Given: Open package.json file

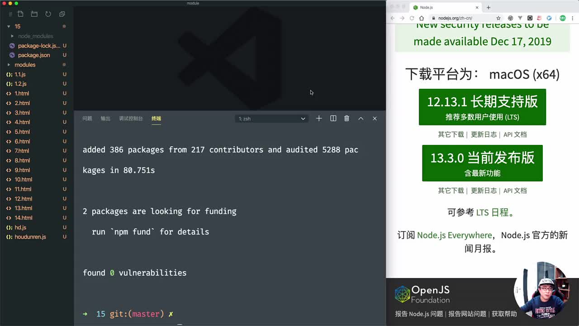Looking at the screenshot, I should coord(37,55).
